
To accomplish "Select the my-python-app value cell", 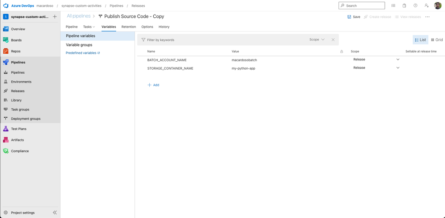I will pos(244,68).
